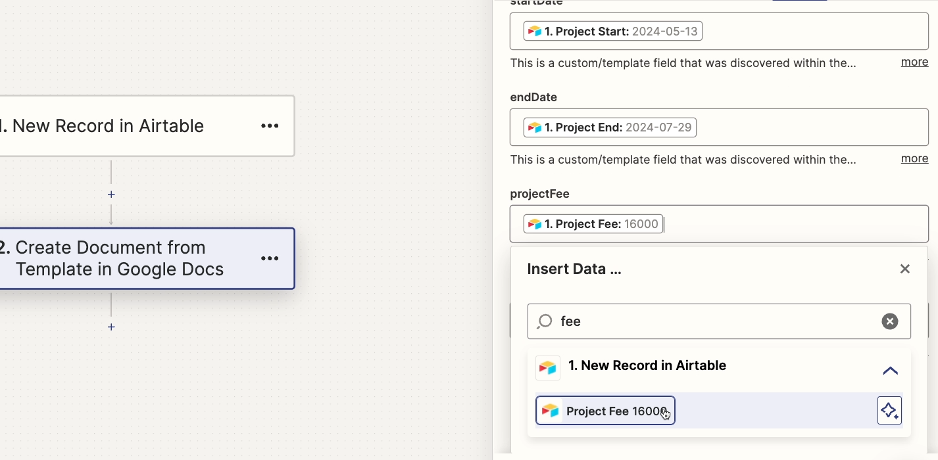Show more of the endDate field description

click(914, 158)
